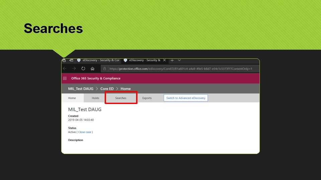The width and height of the screenshot is (321, 180).
Task: Show tab previews dropdown
Action: pyautogui.click(x=179, y=60)
